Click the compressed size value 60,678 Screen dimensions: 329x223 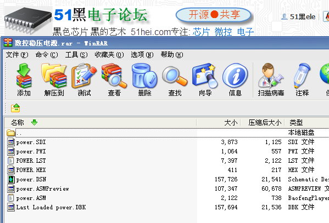pyautogui.click(x=271, y=188)
